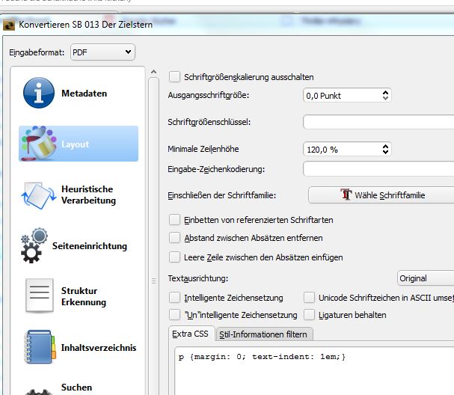Select the Layout paint bucket icon

pos(39,144)
